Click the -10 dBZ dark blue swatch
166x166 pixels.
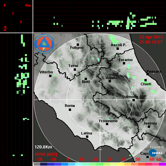click(x=50, y=164)
